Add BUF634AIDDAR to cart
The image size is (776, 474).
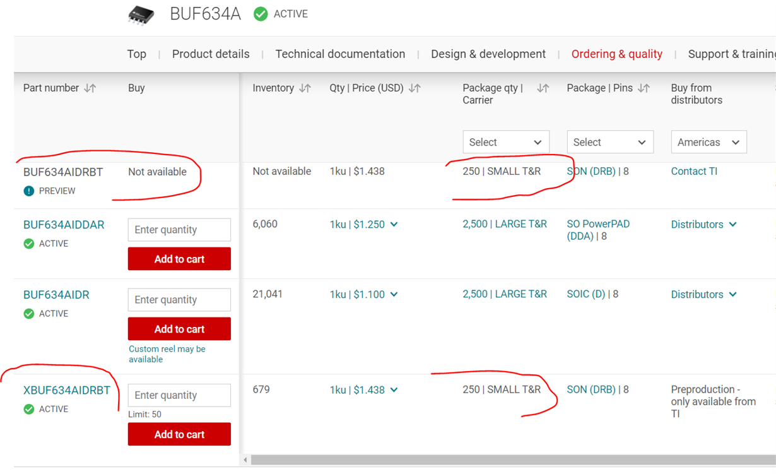pos(179,259)
